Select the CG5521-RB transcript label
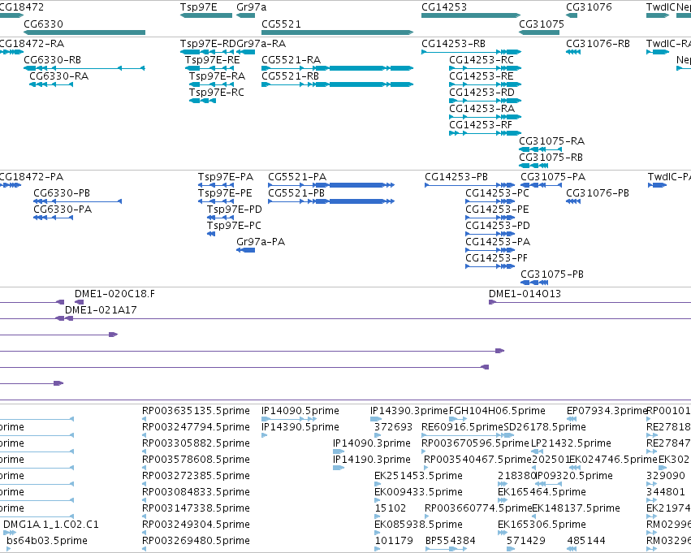This screenshot has height=553, width=691. click(291, 76)
